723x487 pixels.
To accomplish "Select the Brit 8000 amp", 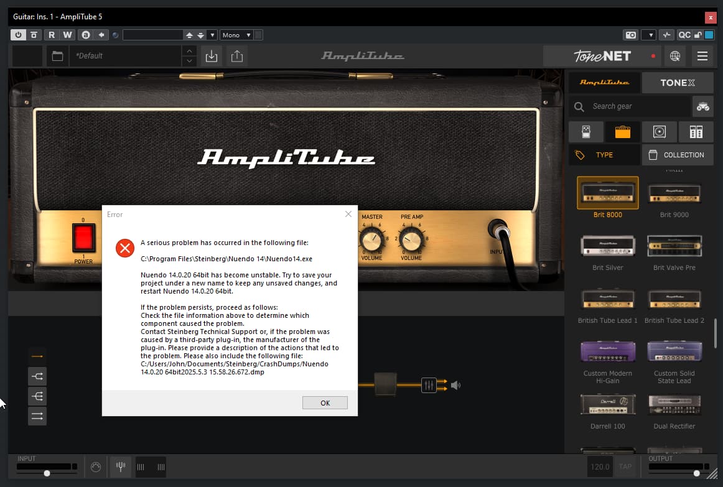I will (x=608, y=198).
